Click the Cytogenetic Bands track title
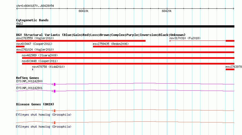The width and height of the screenshot is (242, 135). (x=32, y=20)
